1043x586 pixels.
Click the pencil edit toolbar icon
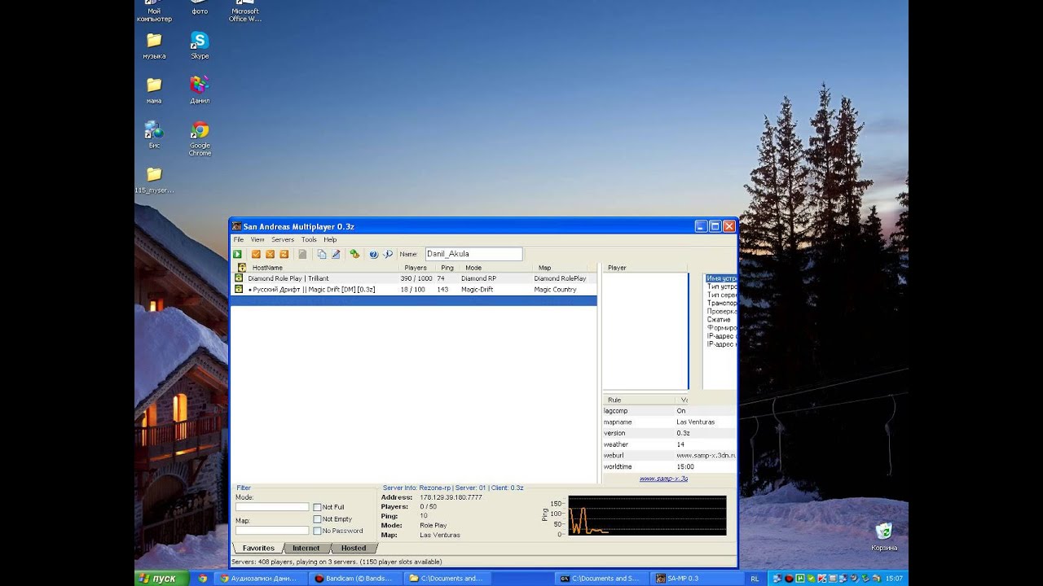point(335,254)
